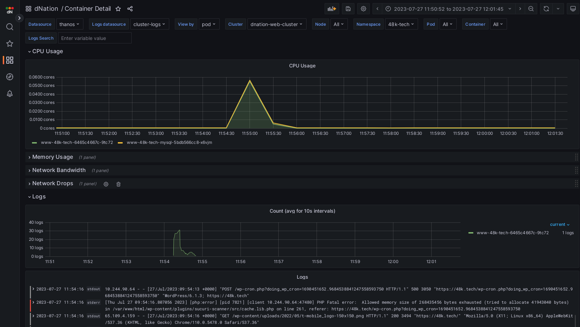The image size is (580, 327).
Task: Open Node All dropdown
Action: [339, 24]
